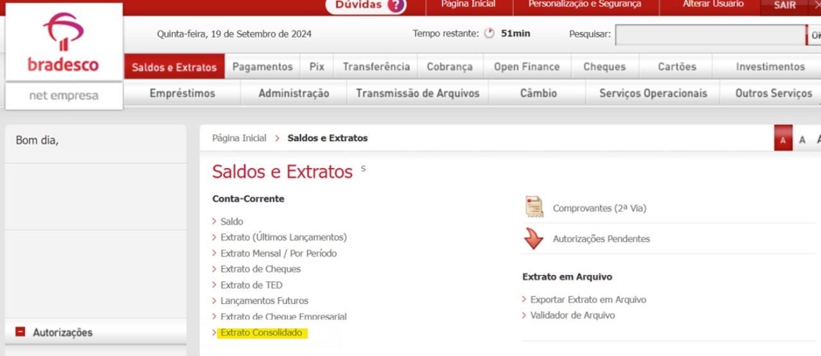Image resolution: width=821 pixels, height=356 pixels.
Task: Focus the Pesquisar search field
Action: 711,35
